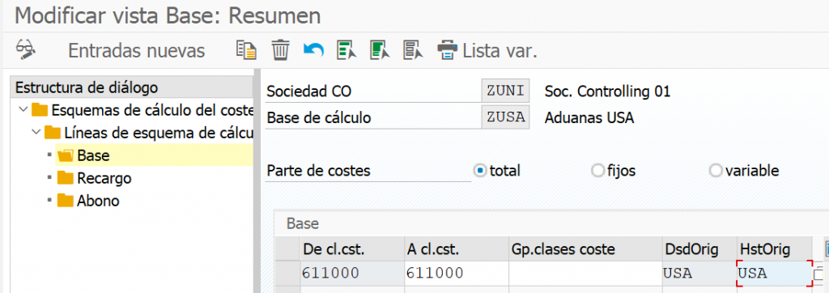The width and height of the screenshot is (829, 293).
Task: Click the De cl.cst. field with 611000
Action: point(352,274)
